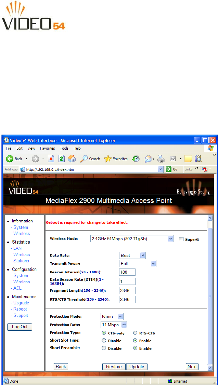Click the Print icon
The image size is (218, 385).
click(161, 159)
